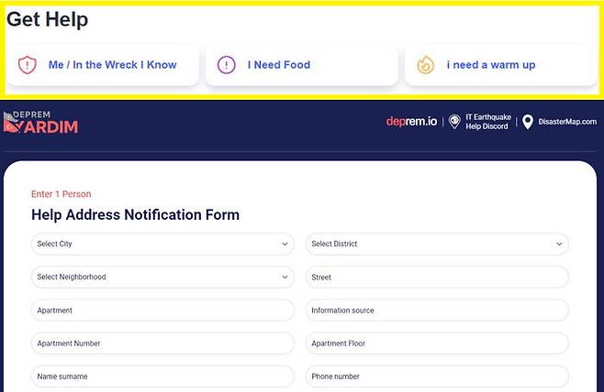Open the DisasterMap.com link

[x=567, y=122]
